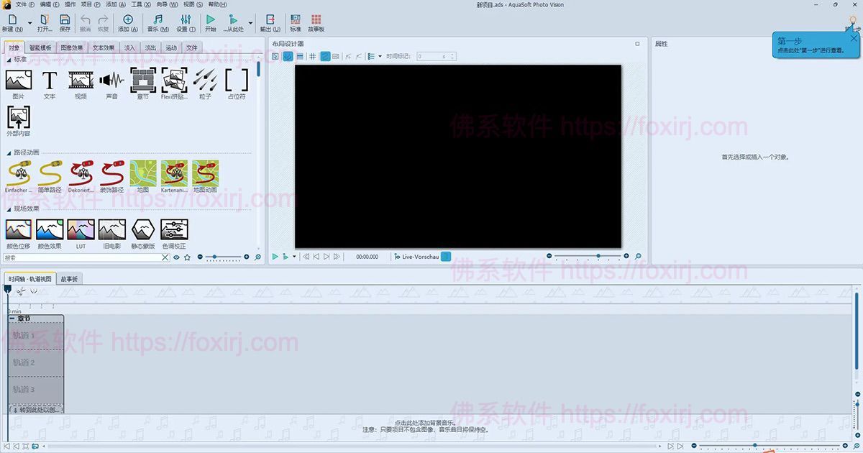Select the 图片 (image) object tool

(x=18, y=81)
